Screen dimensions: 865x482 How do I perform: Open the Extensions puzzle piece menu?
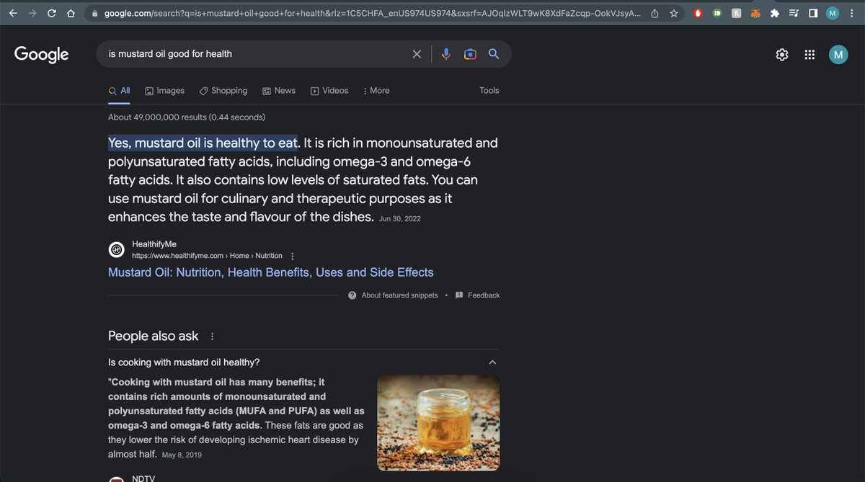pyautogui.click(x=775, y=13)
